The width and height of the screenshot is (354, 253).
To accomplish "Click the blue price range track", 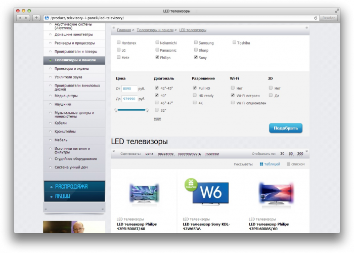I will coord(131,110).
